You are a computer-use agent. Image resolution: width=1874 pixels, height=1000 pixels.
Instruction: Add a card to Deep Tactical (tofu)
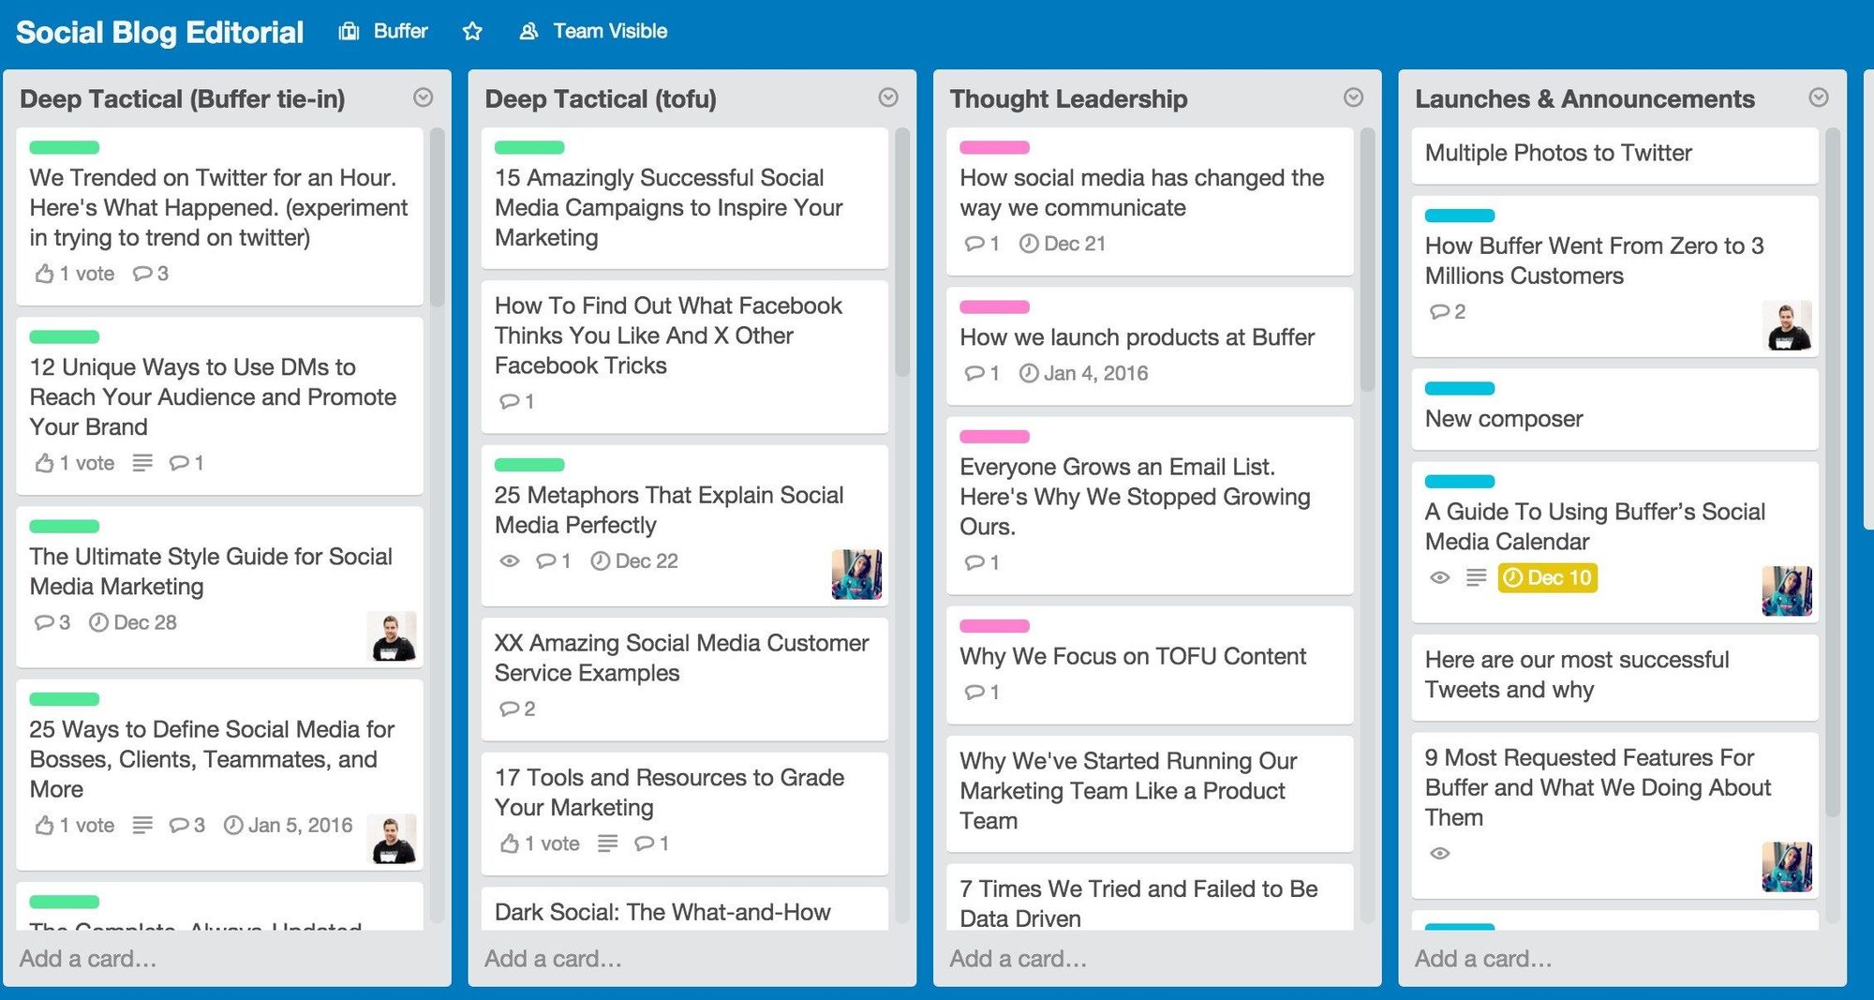click(554, 959)
